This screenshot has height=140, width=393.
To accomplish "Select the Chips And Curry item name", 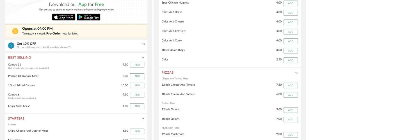I will 172,41.
